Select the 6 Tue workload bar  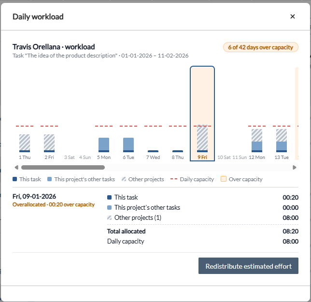[128, 145]
